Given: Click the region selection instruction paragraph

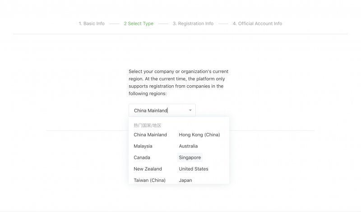Looking at the screenshot, I should [x=178, y=83].
